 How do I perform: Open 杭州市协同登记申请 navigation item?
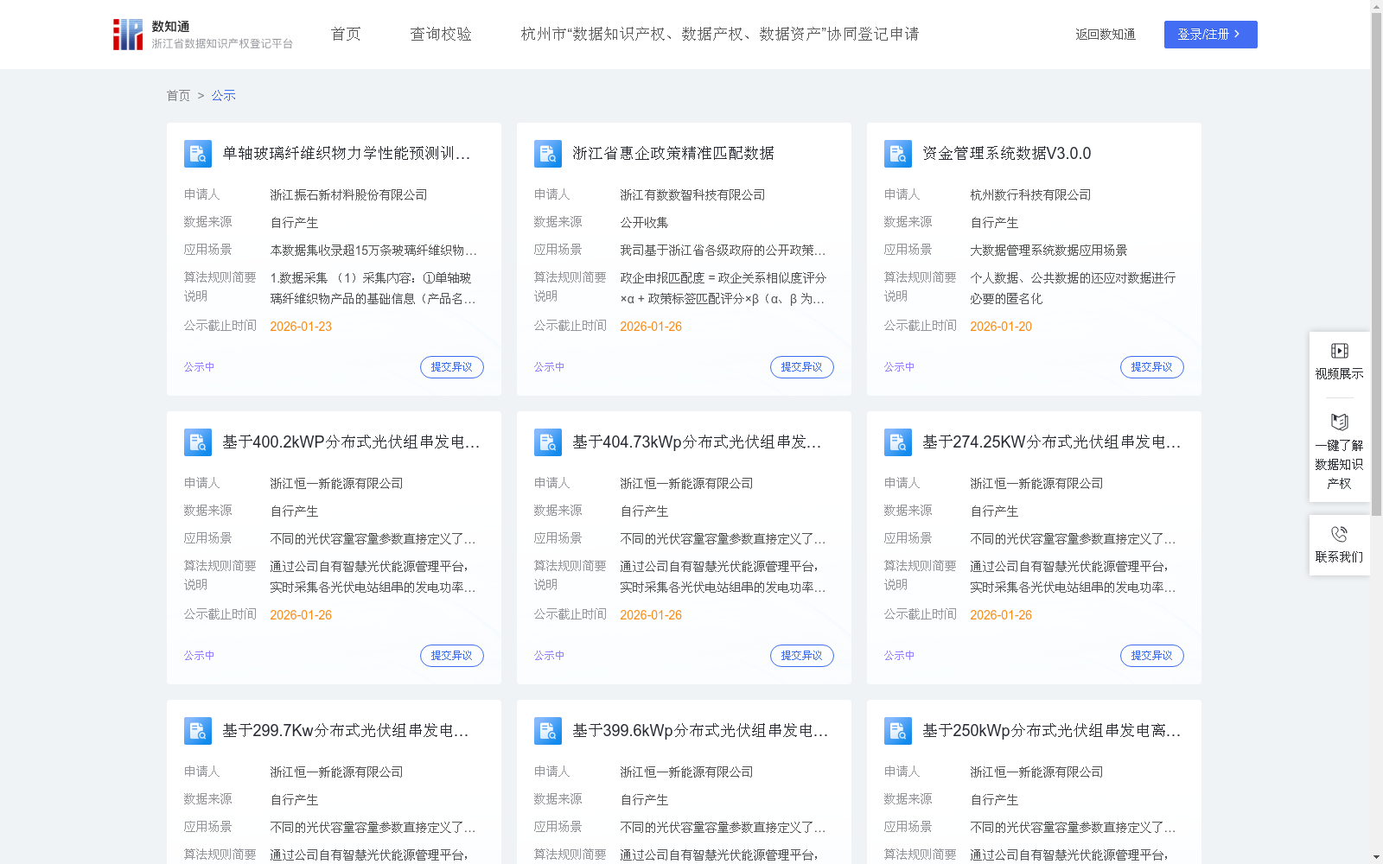720,35
